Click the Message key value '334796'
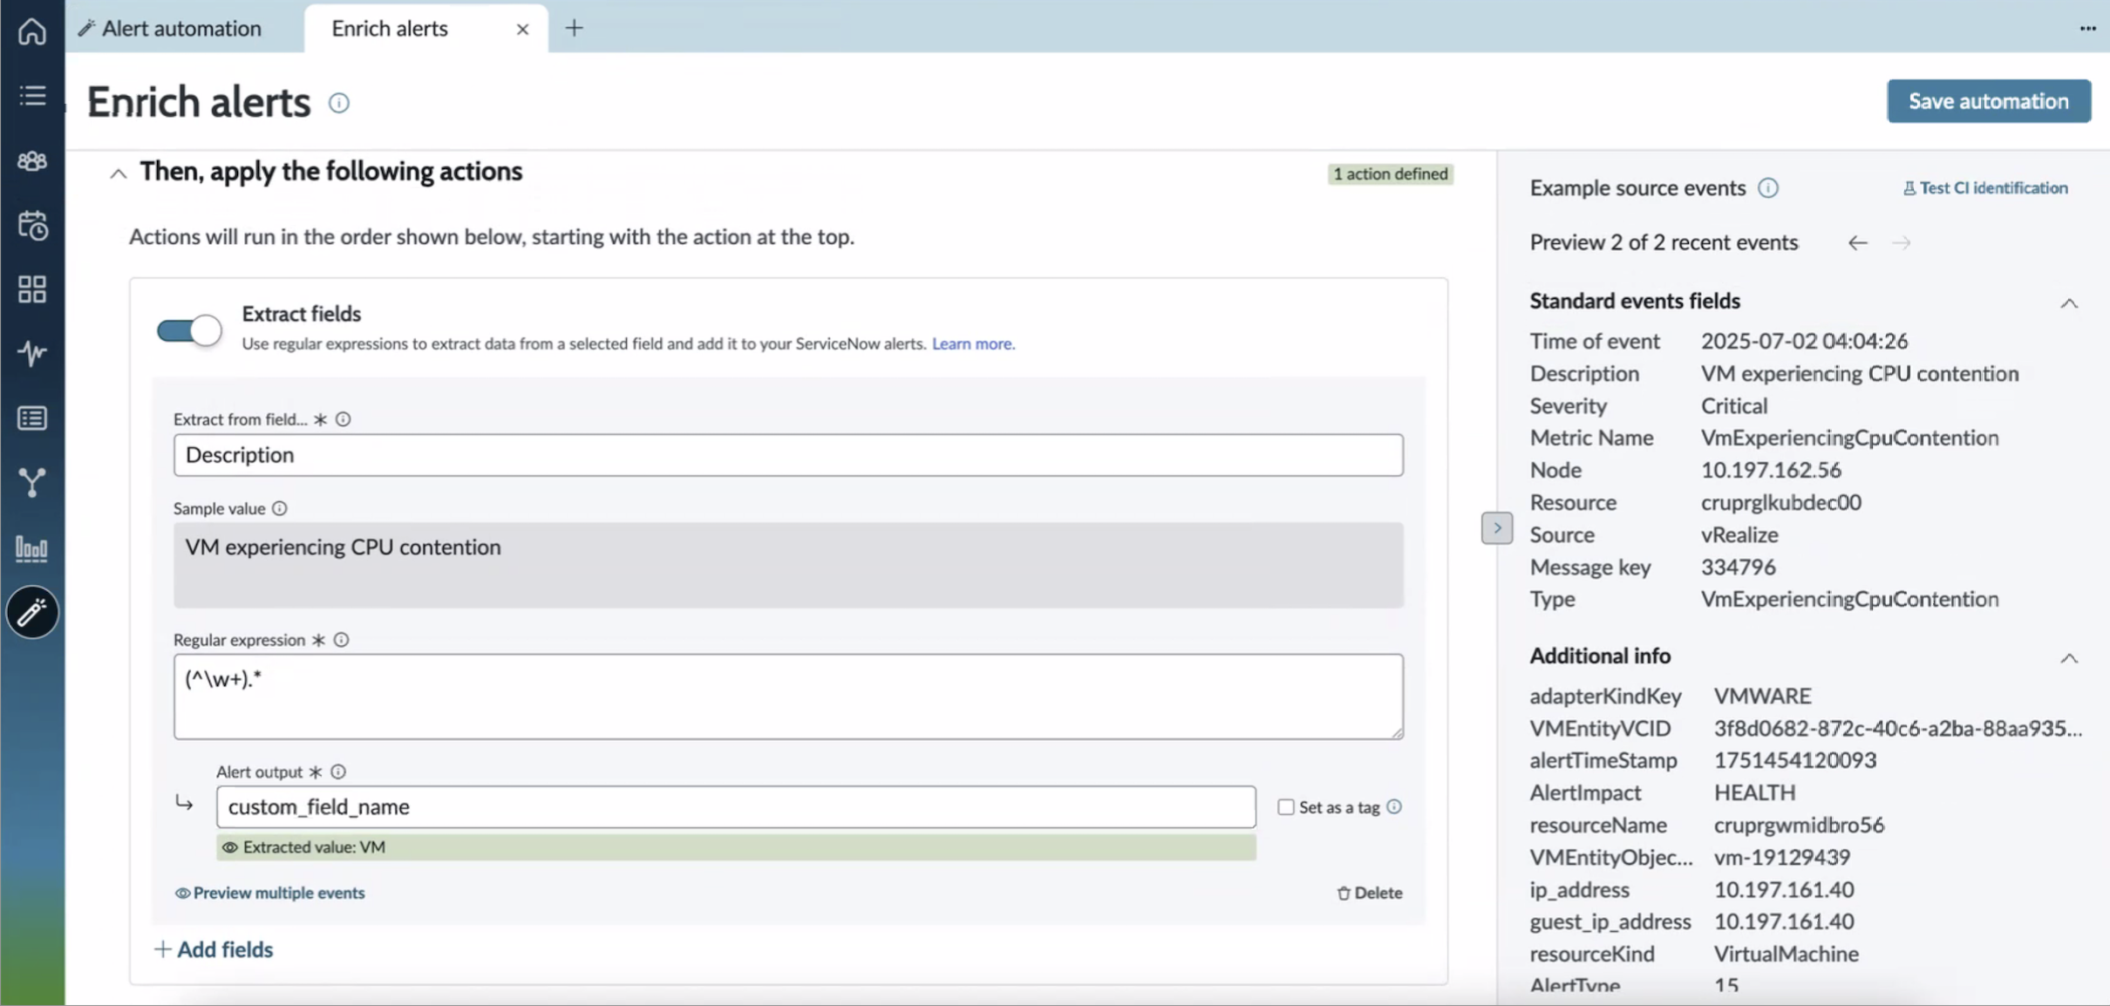Image resolution: width=2110 pixels, height=1006 pixels. (x=1738, y=568)
